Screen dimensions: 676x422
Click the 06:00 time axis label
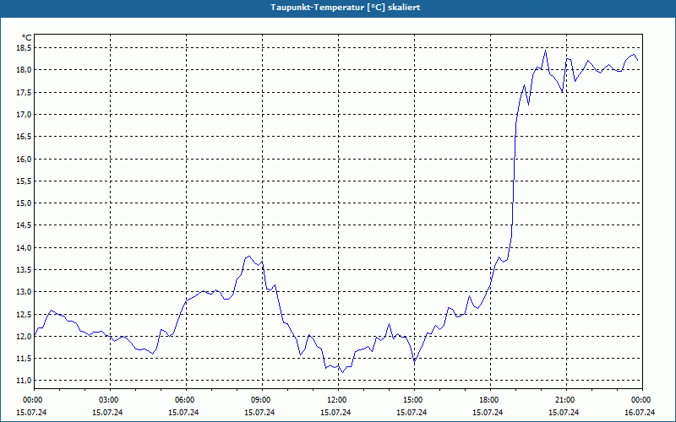tap(185, 400)
